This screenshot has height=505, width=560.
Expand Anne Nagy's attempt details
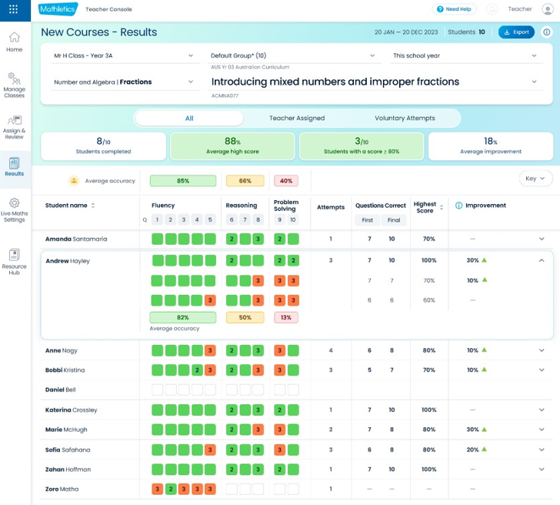(542, 350)
